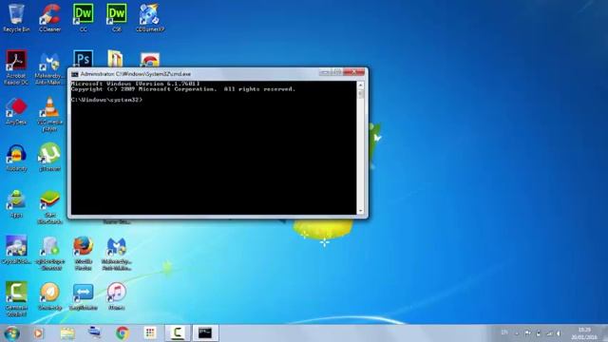
Task: Open the Recycle Bin desktop icon
Action: (16, 17)
